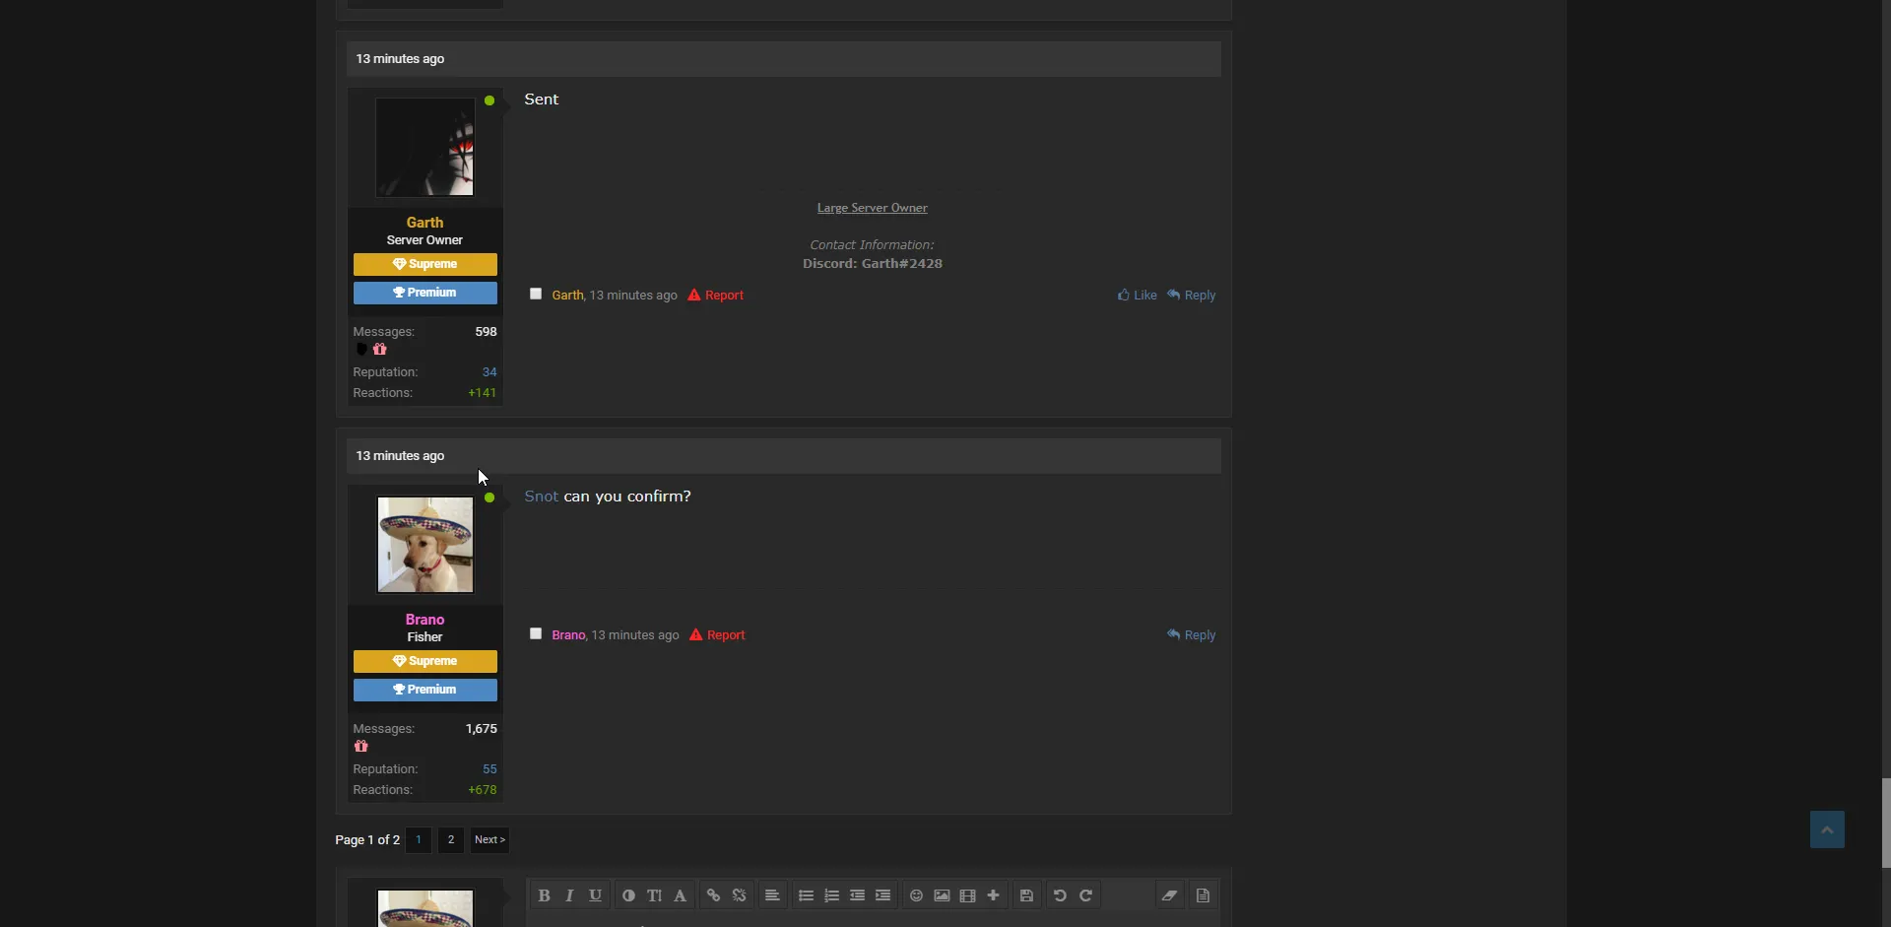The image size is (1891, 927).
Task: Report Brano's post
Action: (718, 635)
